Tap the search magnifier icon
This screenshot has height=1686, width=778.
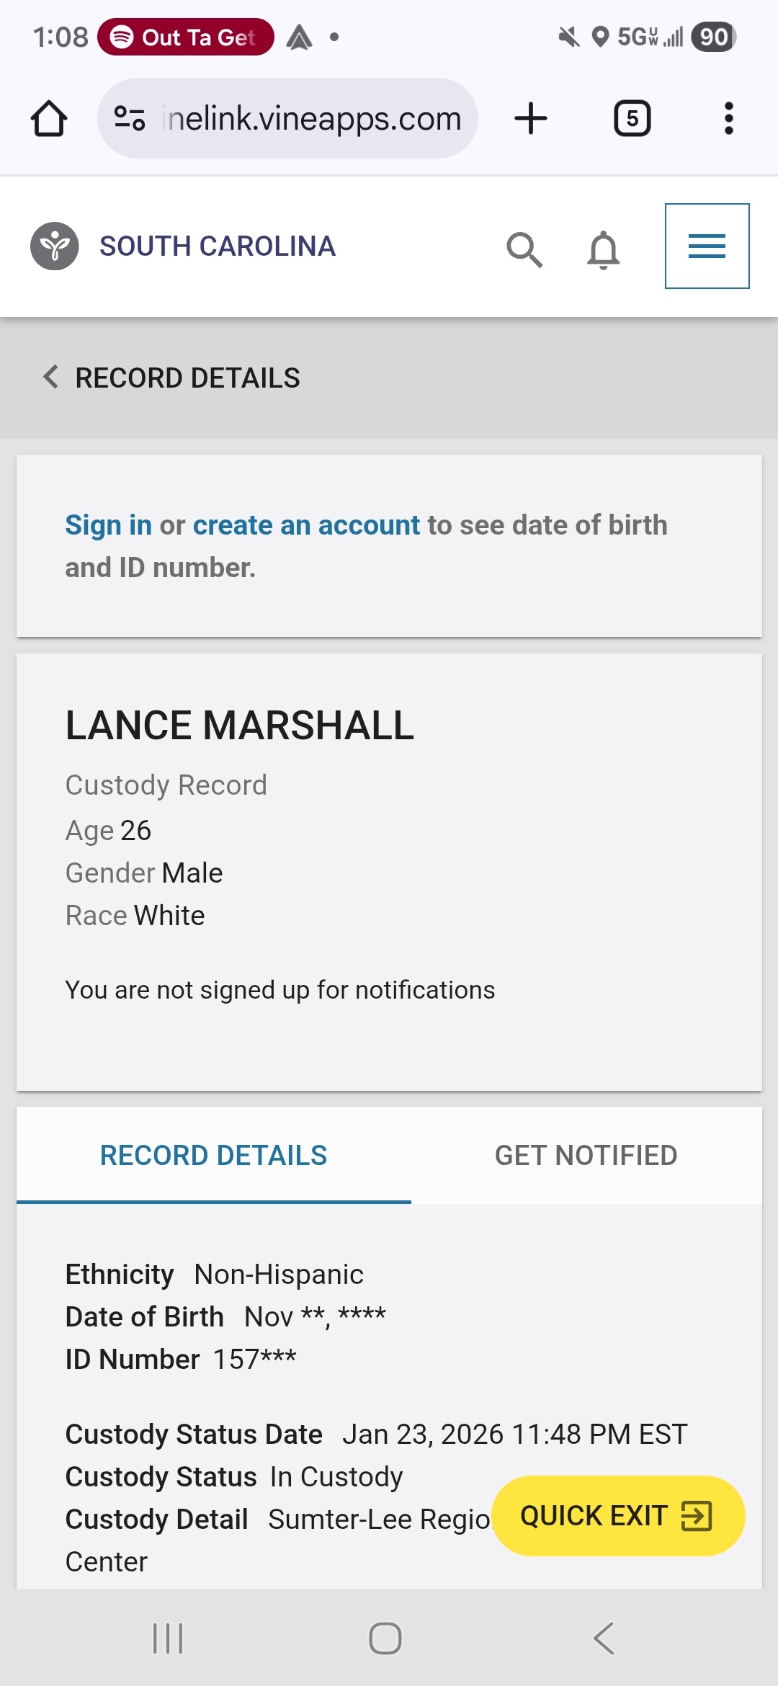point(524,249)
